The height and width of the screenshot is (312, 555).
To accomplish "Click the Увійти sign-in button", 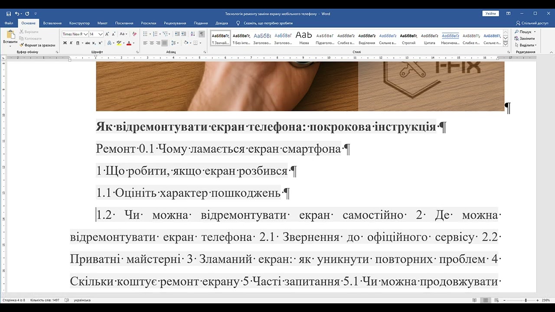I will pos(490,13).
